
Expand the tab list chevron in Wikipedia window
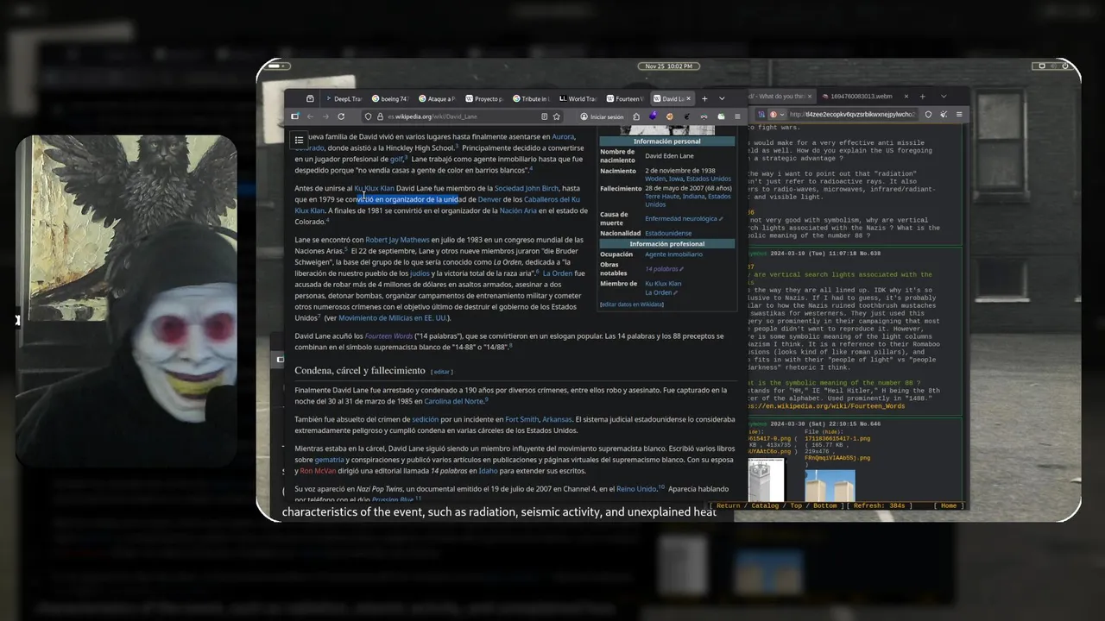[722, 98]
